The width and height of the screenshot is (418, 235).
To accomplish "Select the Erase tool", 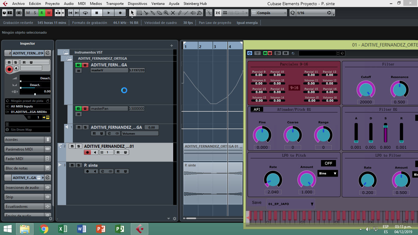I will coord(159,13).
